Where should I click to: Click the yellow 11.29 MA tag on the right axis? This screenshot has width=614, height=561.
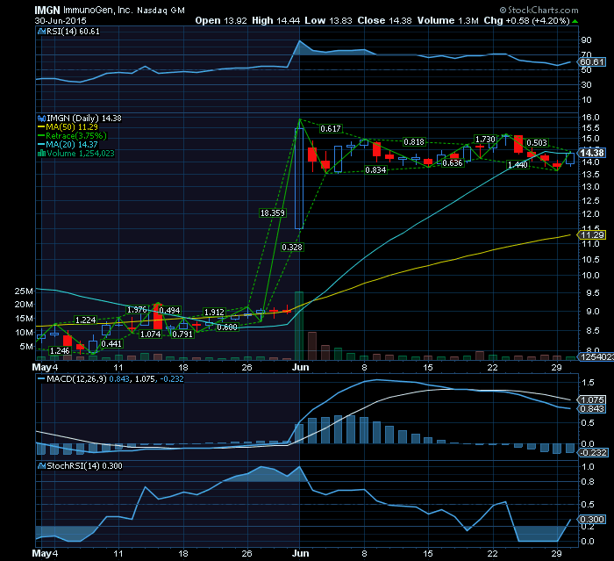pyautogui.click(x=592, y=234)
